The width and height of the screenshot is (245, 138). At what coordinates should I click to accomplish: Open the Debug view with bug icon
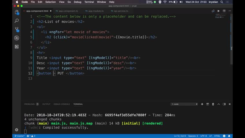coord(17,38)
